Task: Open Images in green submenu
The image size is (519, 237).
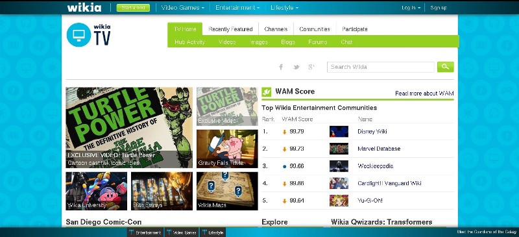Action: click(258, 42)
